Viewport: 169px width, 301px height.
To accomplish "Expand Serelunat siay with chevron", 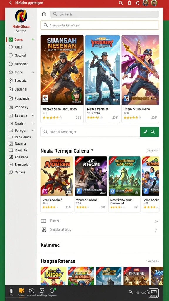I will tap(156, 230).
